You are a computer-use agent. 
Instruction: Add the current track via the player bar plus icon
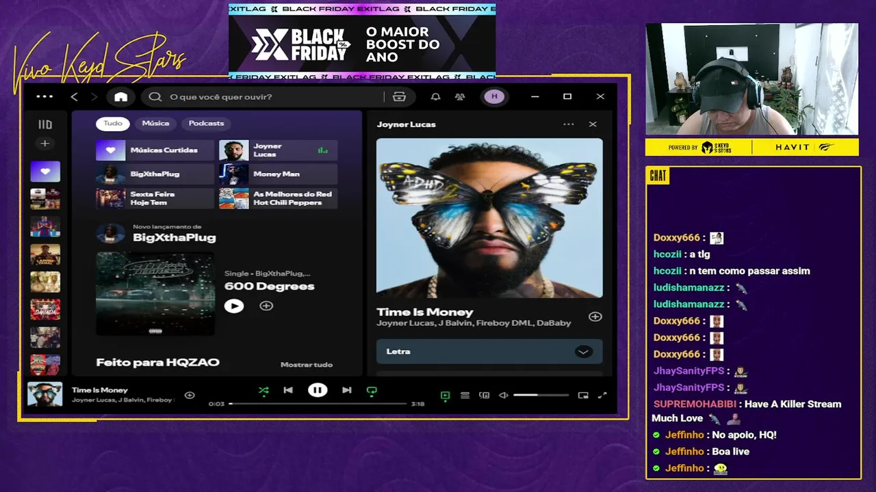tap(190, 395)
